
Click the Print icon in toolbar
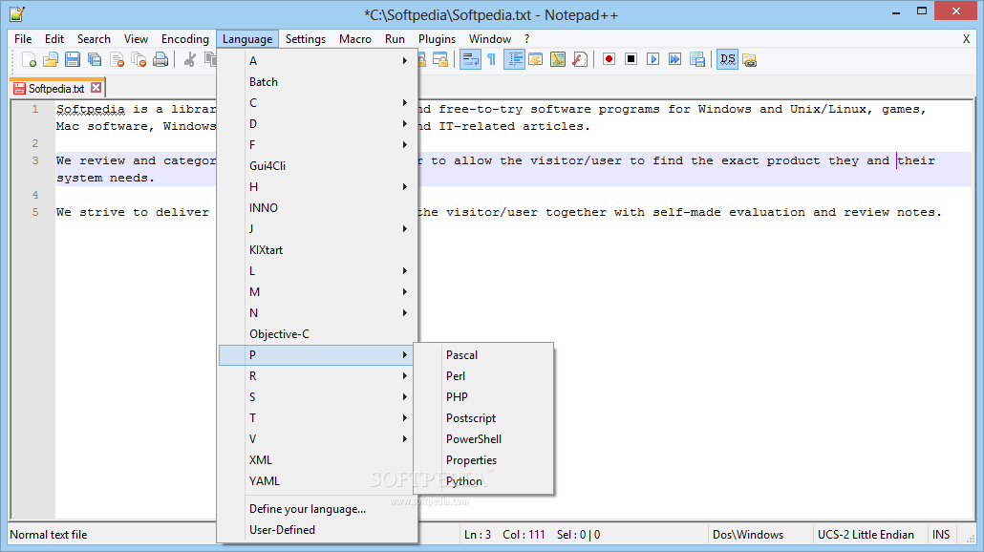point(160,59)
